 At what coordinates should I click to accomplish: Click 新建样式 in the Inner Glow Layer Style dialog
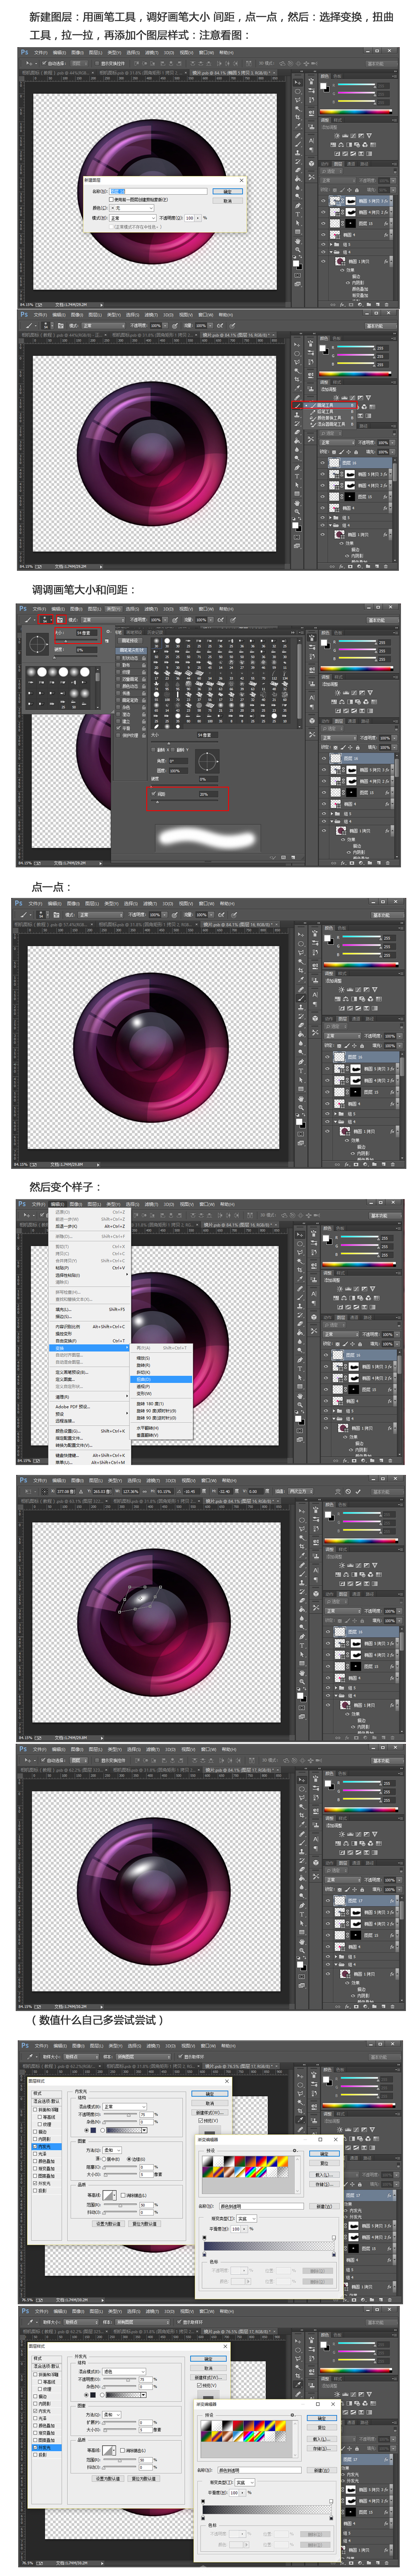point(209,2114)
